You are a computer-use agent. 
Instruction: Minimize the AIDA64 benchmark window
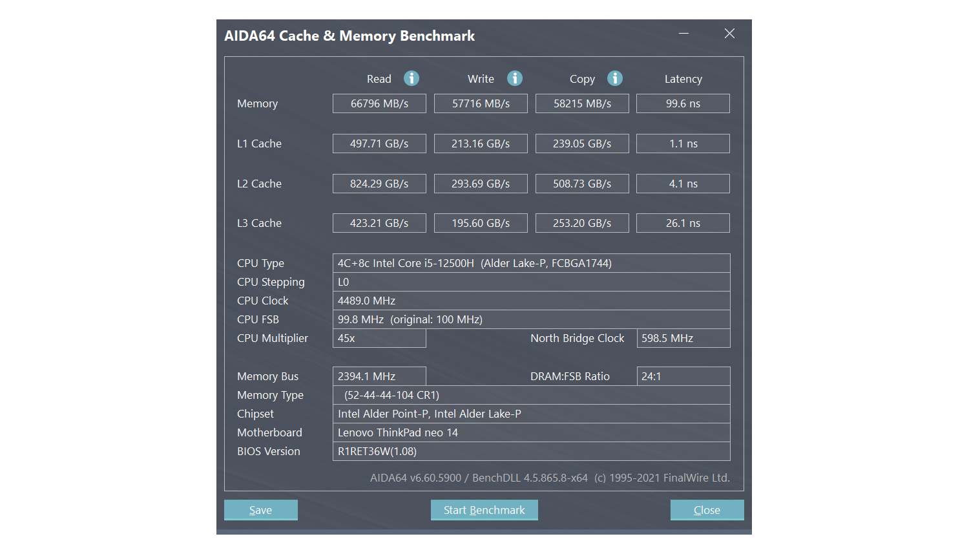tap(683, 34)
